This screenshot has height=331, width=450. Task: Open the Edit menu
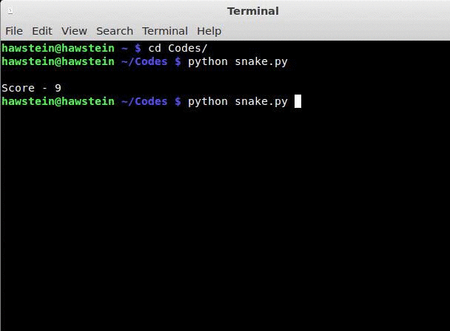(x=42, y=31)
